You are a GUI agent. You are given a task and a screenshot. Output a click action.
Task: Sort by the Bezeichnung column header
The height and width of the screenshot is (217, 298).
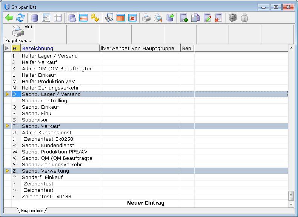click(x=38, y=48)
